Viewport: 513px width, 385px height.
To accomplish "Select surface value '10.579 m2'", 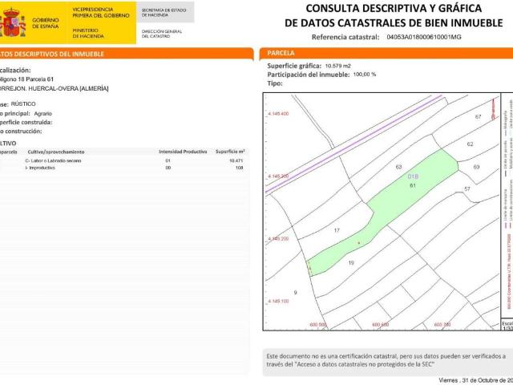I will pyautogui.click(x=337, y=66).
